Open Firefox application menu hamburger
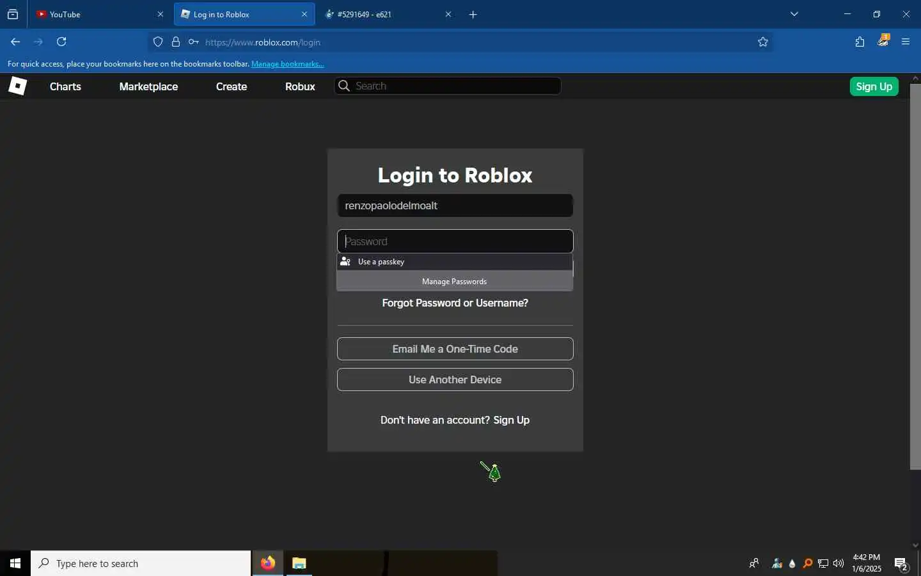The width and height of the screenshot is (921, 576). (906, 42)
